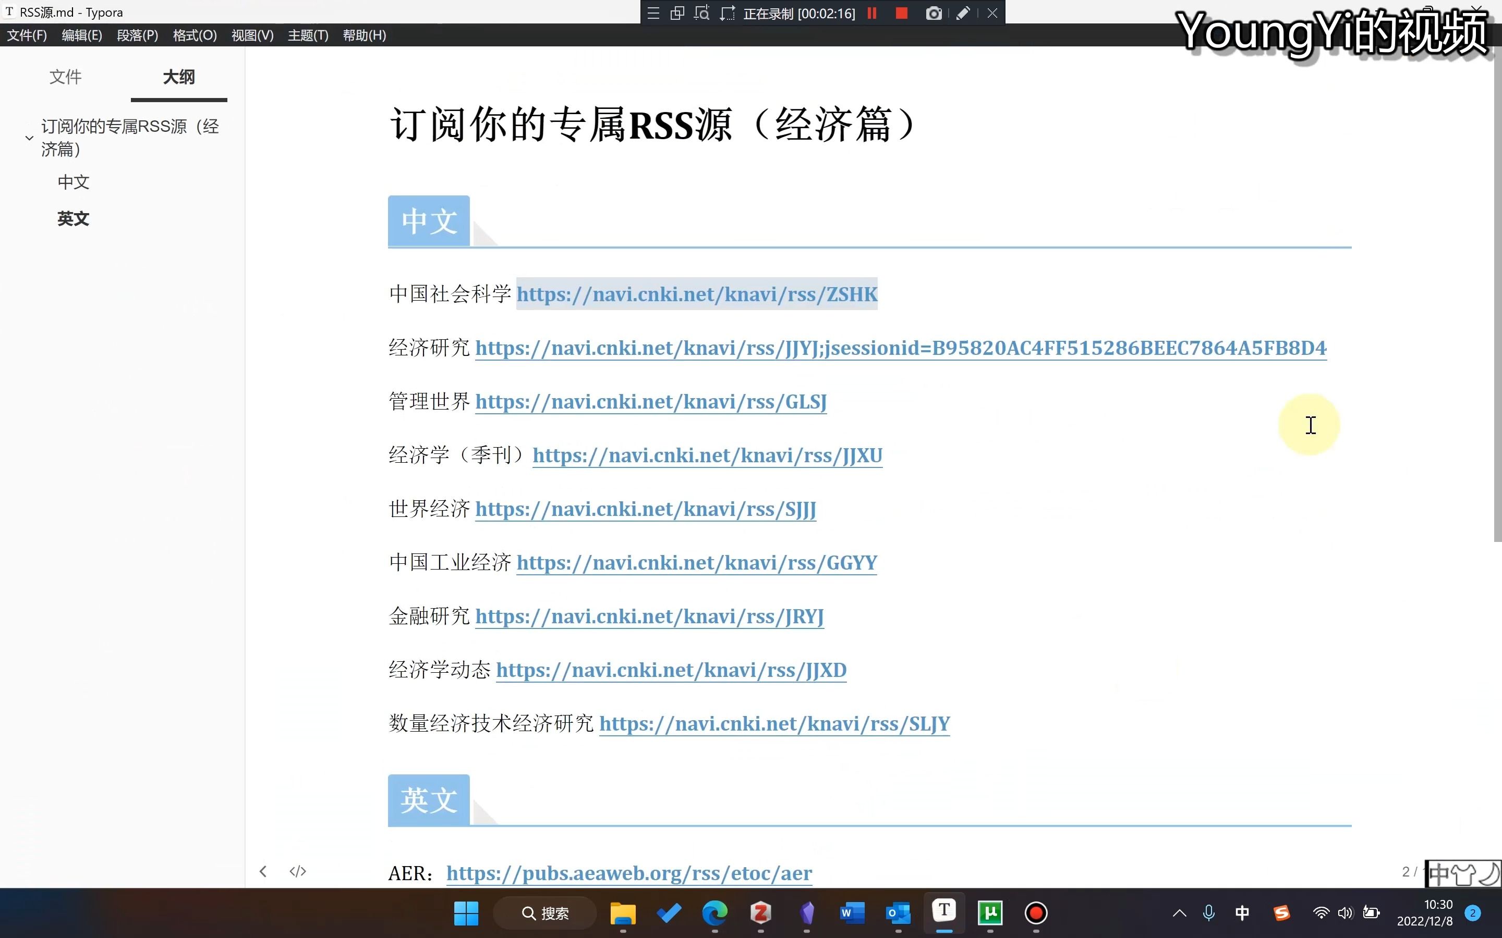The width and height of the screenshot is (1502, 938).
Task: Open Outlook from the taskbar
Action: [x=898, y=913]
